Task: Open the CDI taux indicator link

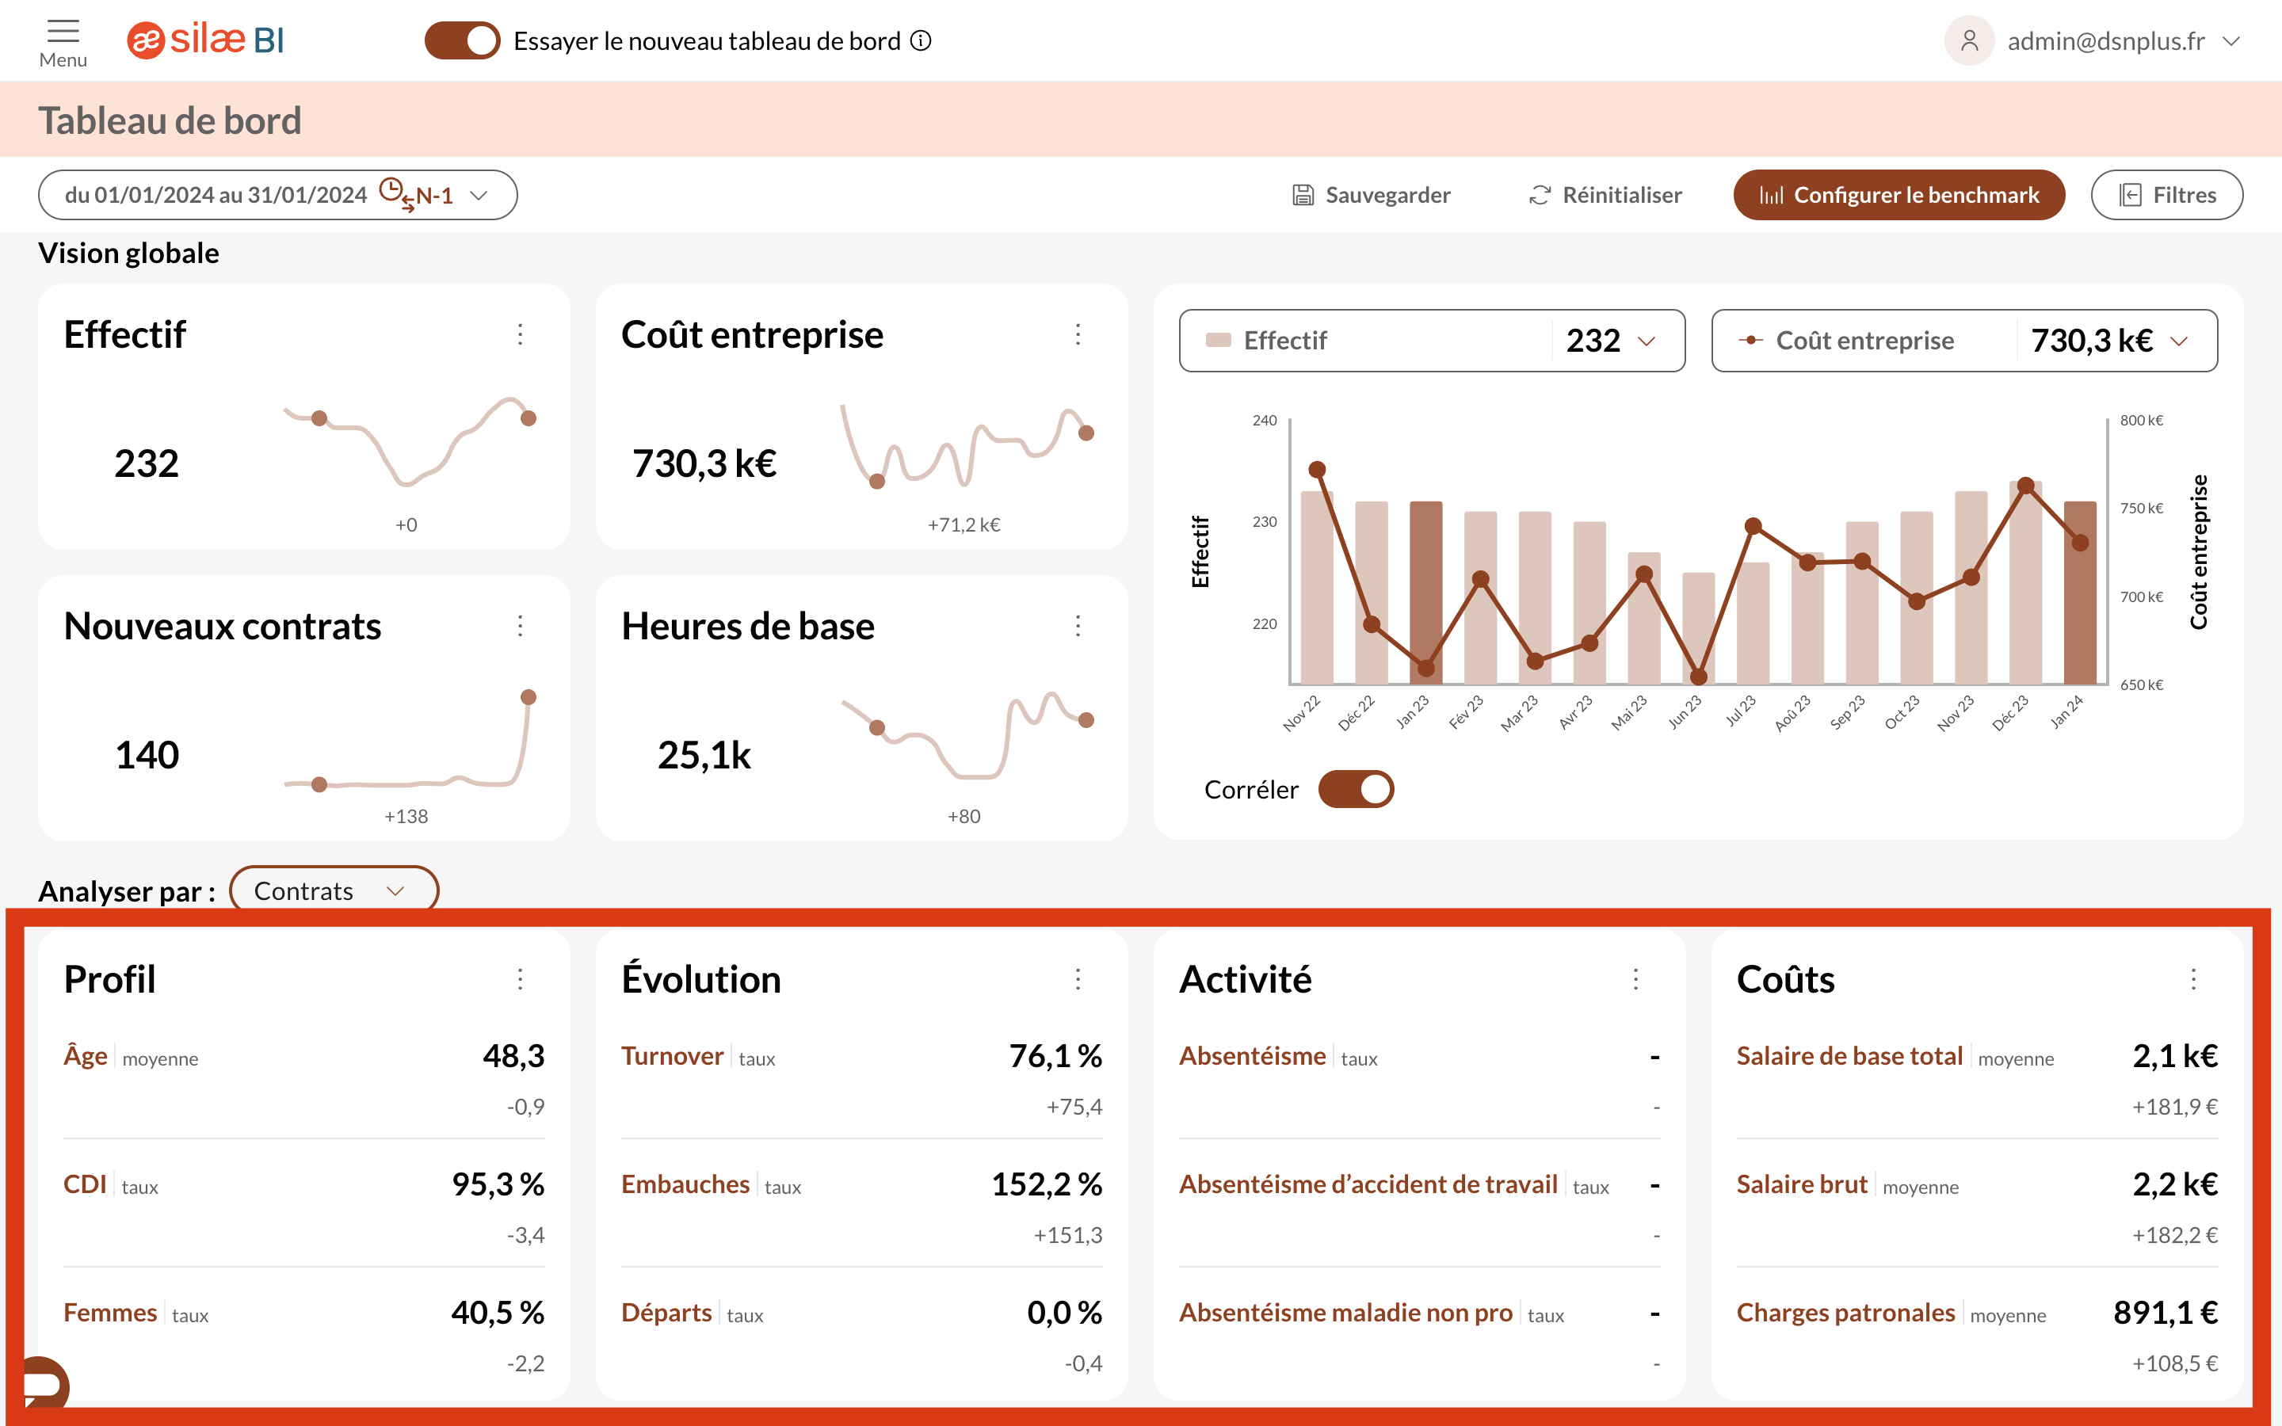Action: coord(85,1184)
